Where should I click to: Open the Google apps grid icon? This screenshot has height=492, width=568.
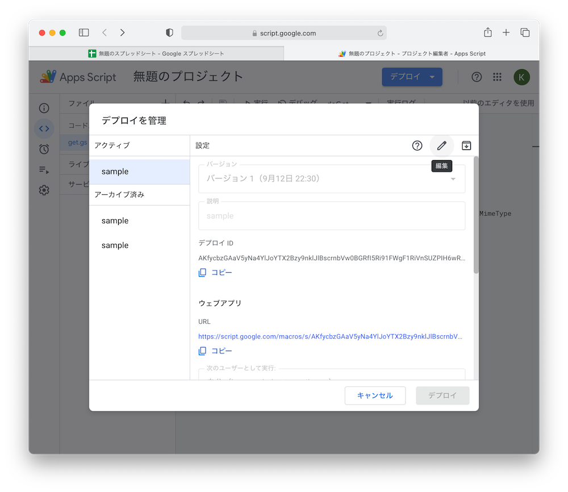pyautogui.click(x=497, y=77)
